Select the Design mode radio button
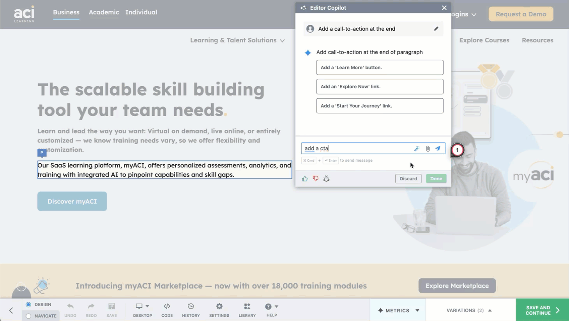The width and height of the screenshot is (569, 321). tap(28, 305)
